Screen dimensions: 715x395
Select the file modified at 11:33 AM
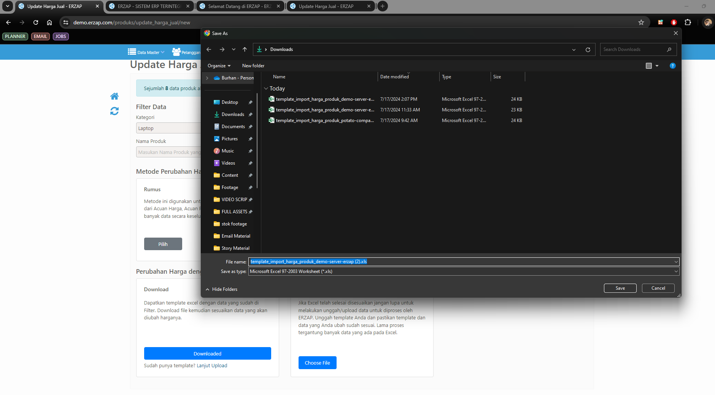pos(396,110)
